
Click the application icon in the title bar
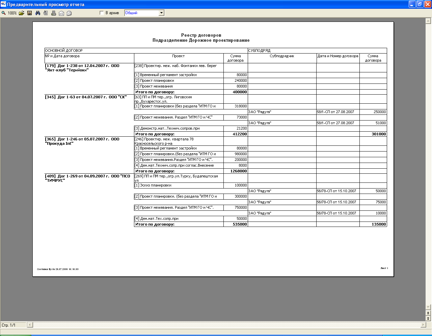pyautogui.click(x=3, y=4)
